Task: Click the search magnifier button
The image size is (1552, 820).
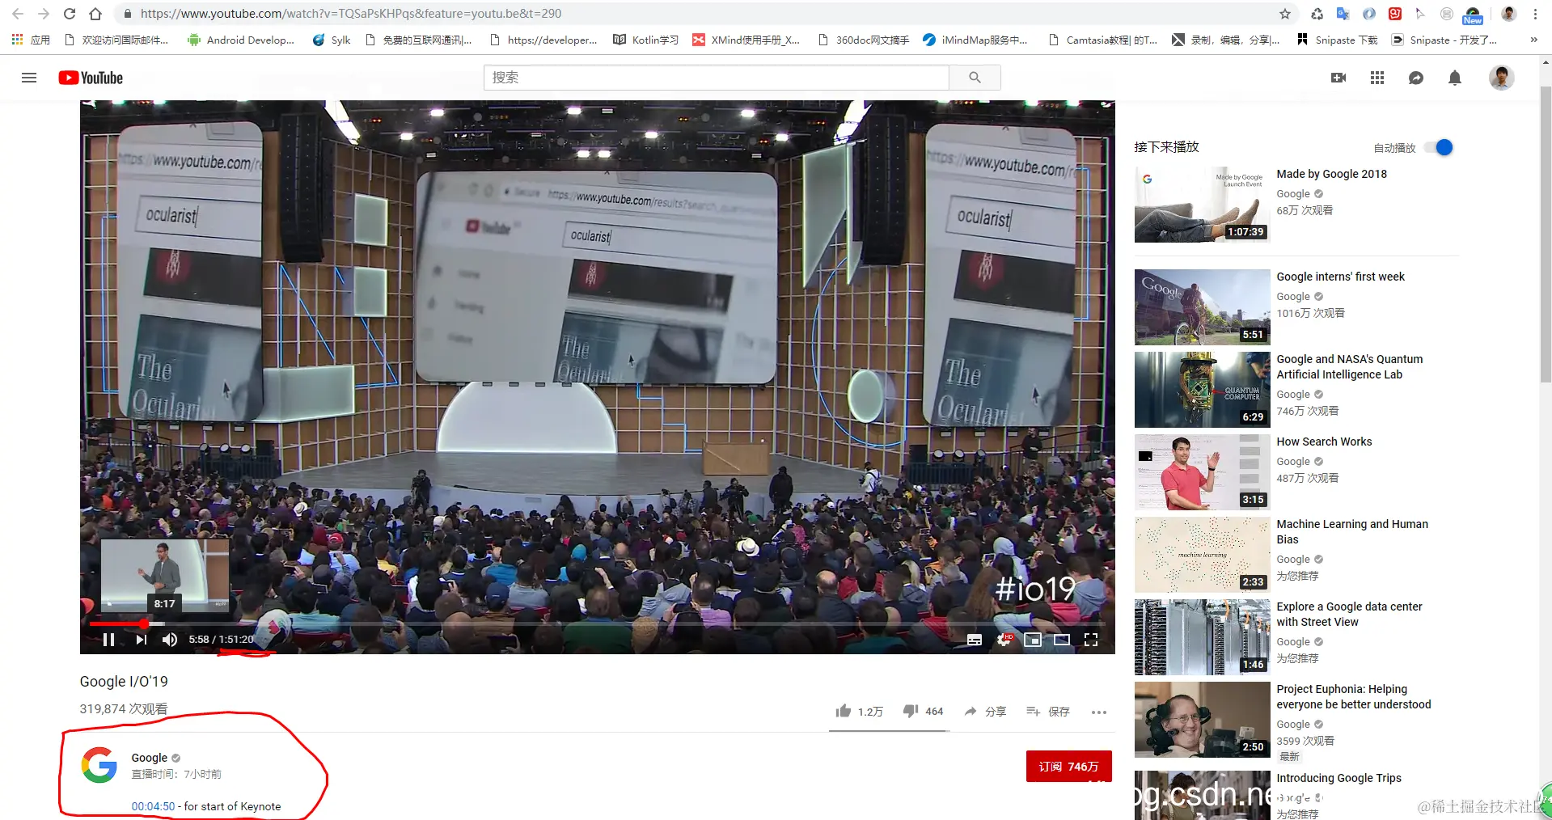Action: [x=975, y=78]
